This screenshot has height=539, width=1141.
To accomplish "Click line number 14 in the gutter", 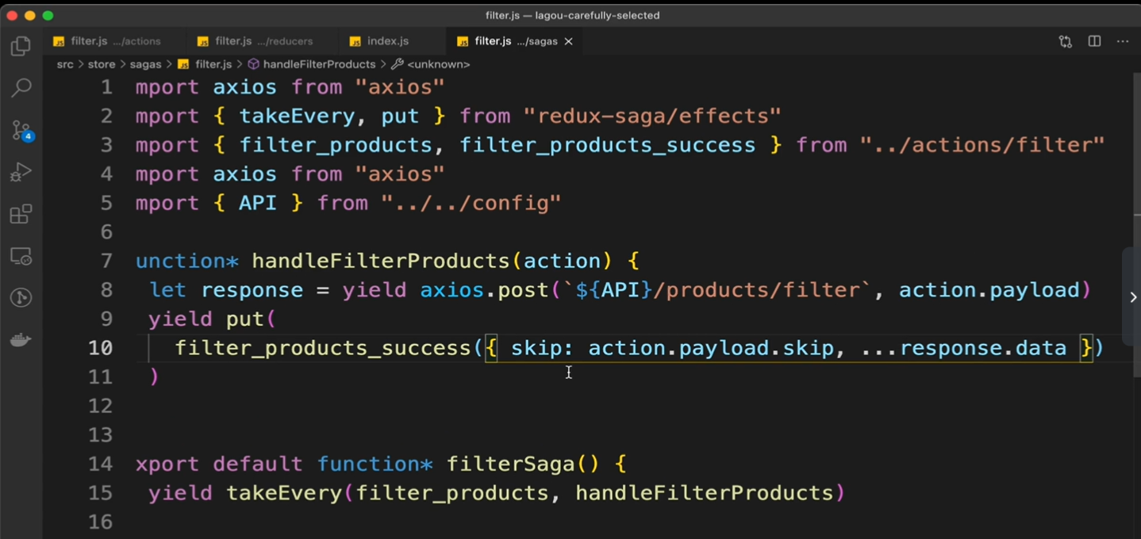I will click(101, 464).
